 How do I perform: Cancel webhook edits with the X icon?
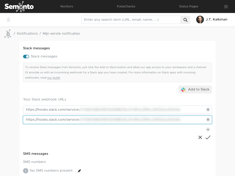tap(200, 137)
